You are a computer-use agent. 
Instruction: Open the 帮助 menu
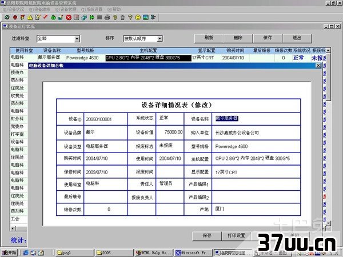click(114, 9)
